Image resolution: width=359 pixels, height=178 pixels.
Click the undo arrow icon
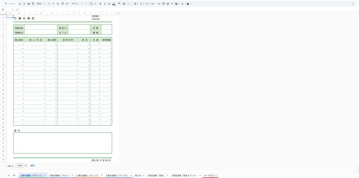point(20,3)
